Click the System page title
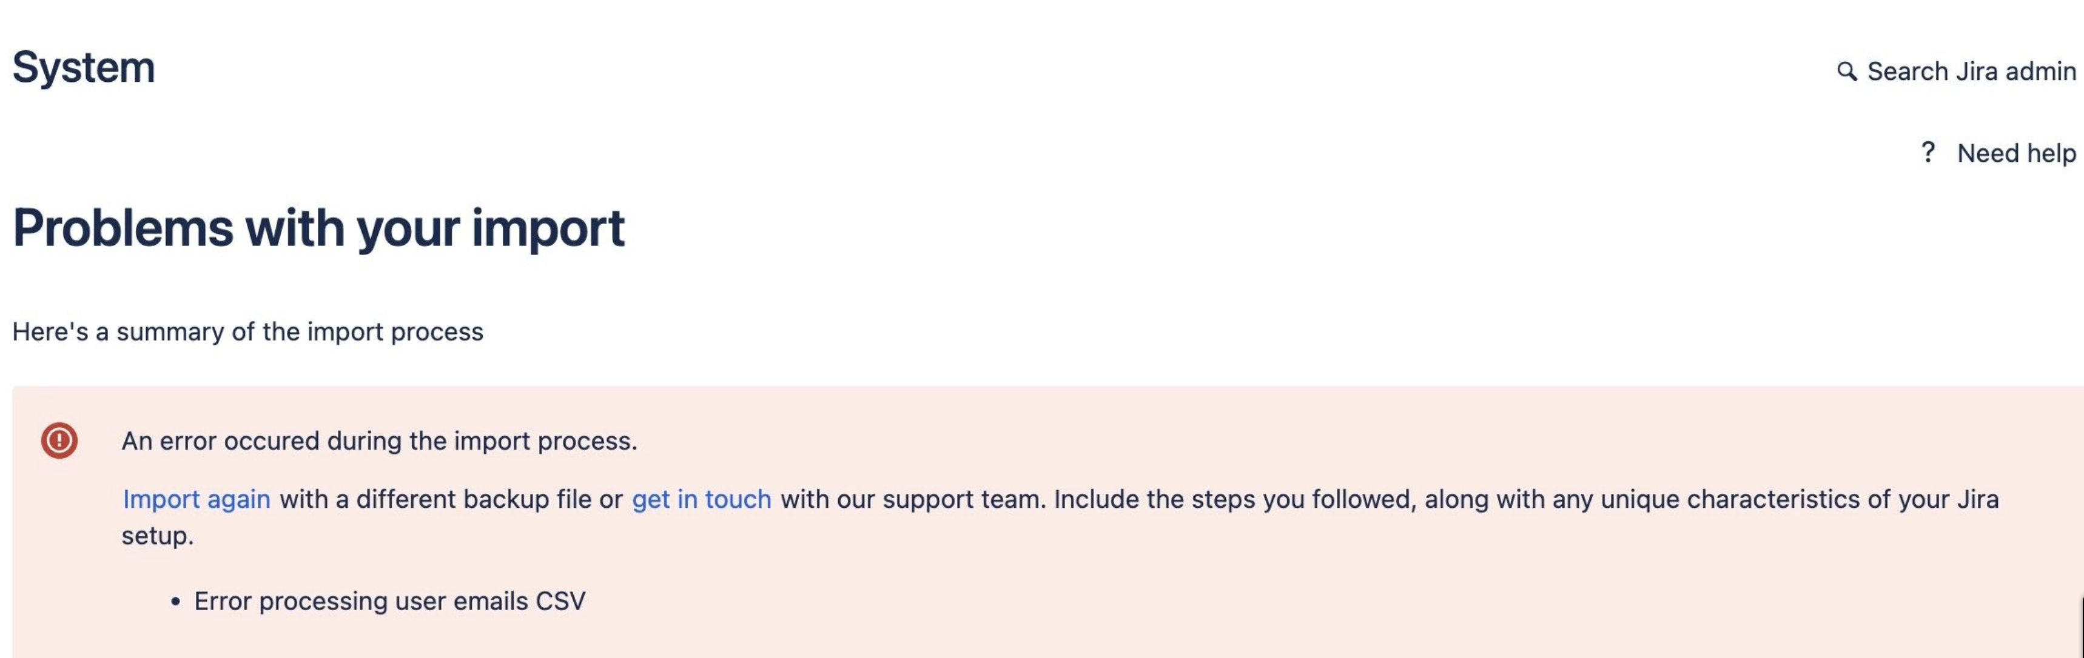 [83, 67]
